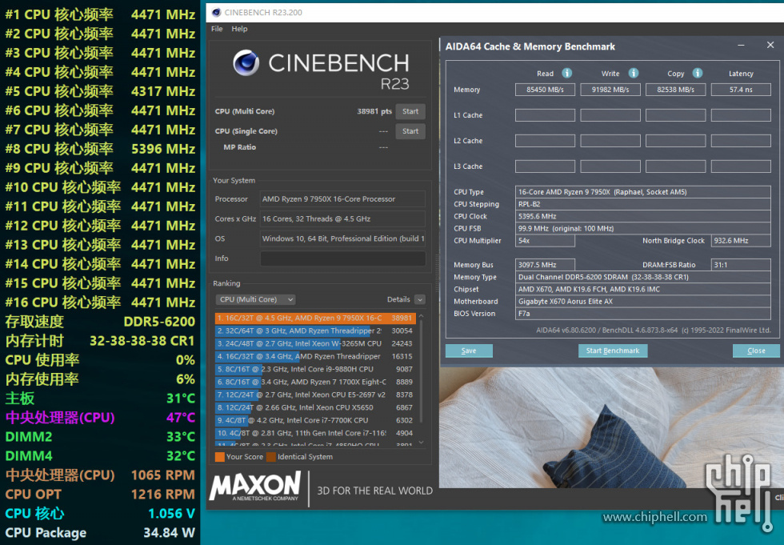This screenshot has height=545, width=784.
Task: Click the CPU OPT 1216 RPM reading
Action: pyautogui.click(x=163, y=495)
